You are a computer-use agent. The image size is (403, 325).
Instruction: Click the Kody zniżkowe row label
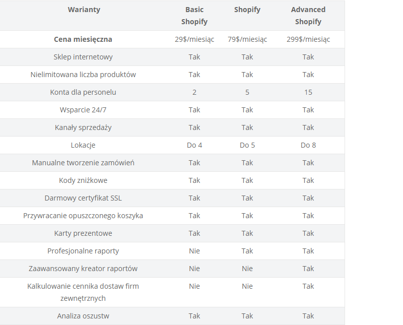(83, 180)
